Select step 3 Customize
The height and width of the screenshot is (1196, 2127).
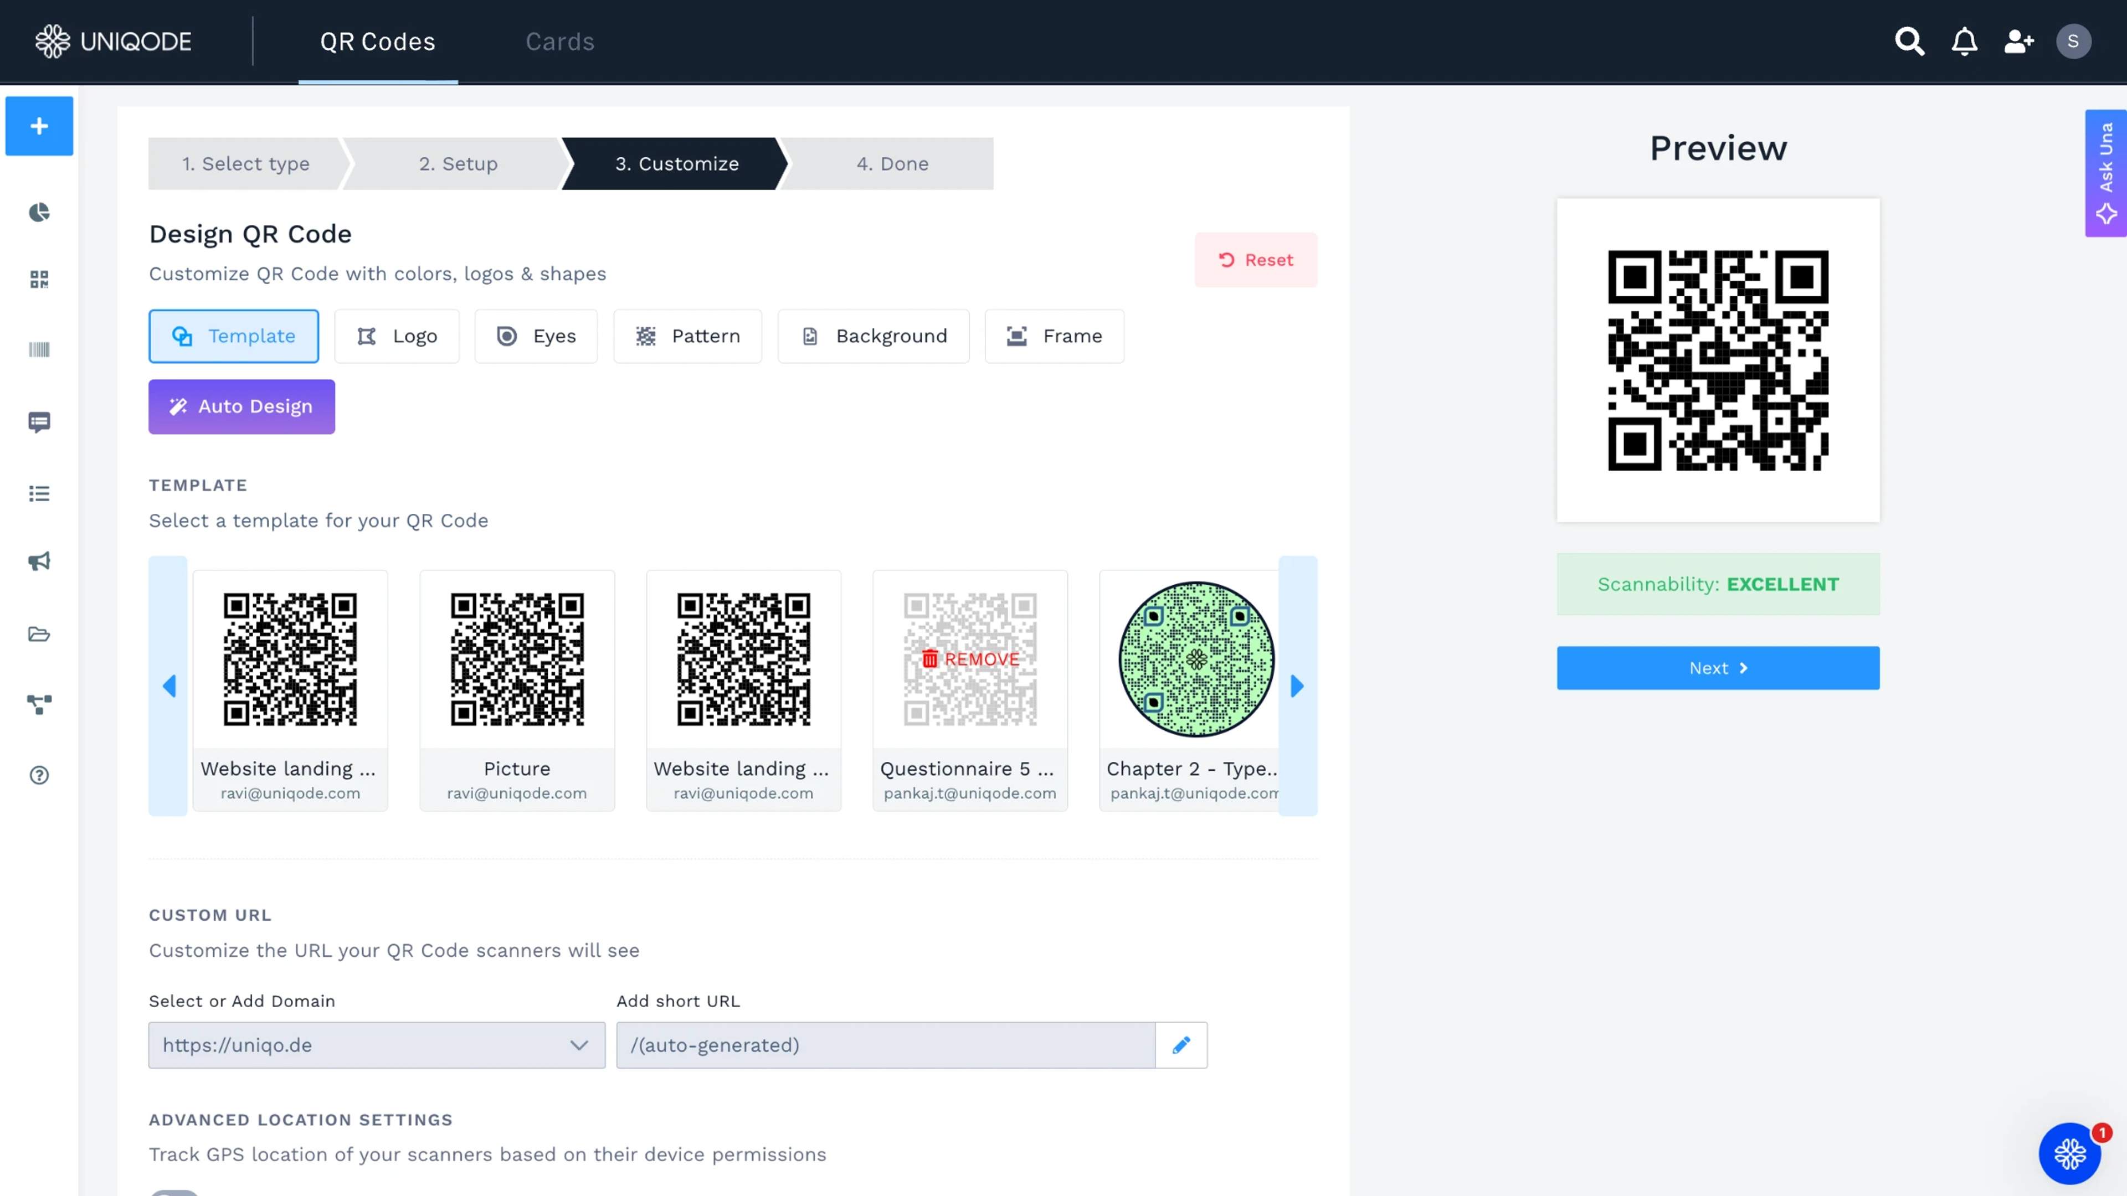(x=677, y=163)
